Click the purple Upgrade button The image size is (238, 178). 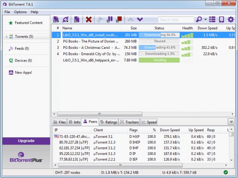(26, 141)
